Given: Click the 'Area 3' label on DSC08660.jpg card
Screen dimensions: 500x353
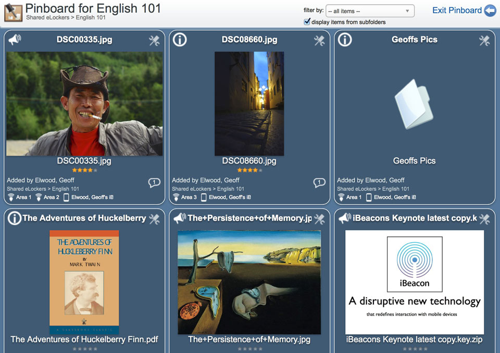Looking at the screenshot, I should click(x=189, y=197).
